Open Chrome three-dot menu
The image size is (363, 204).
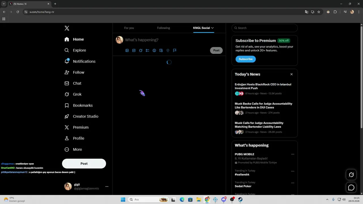[358, 12]
